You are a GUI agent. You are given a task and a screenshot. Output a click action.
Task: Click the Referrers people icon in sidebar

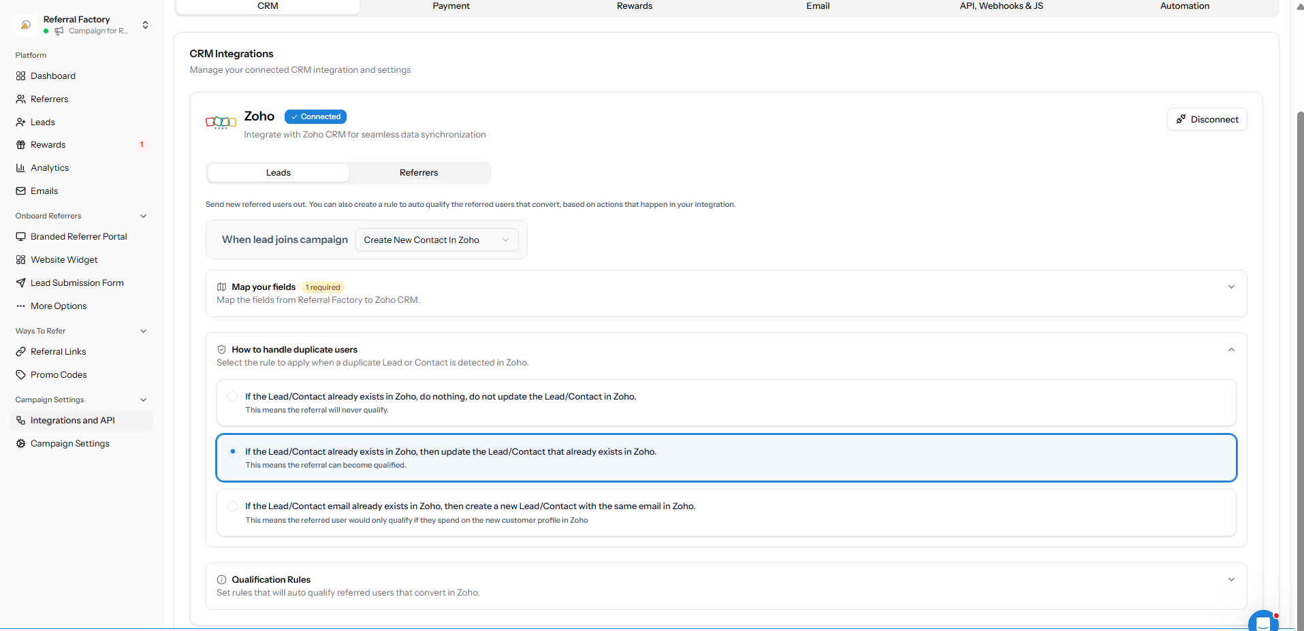(20, 99)
